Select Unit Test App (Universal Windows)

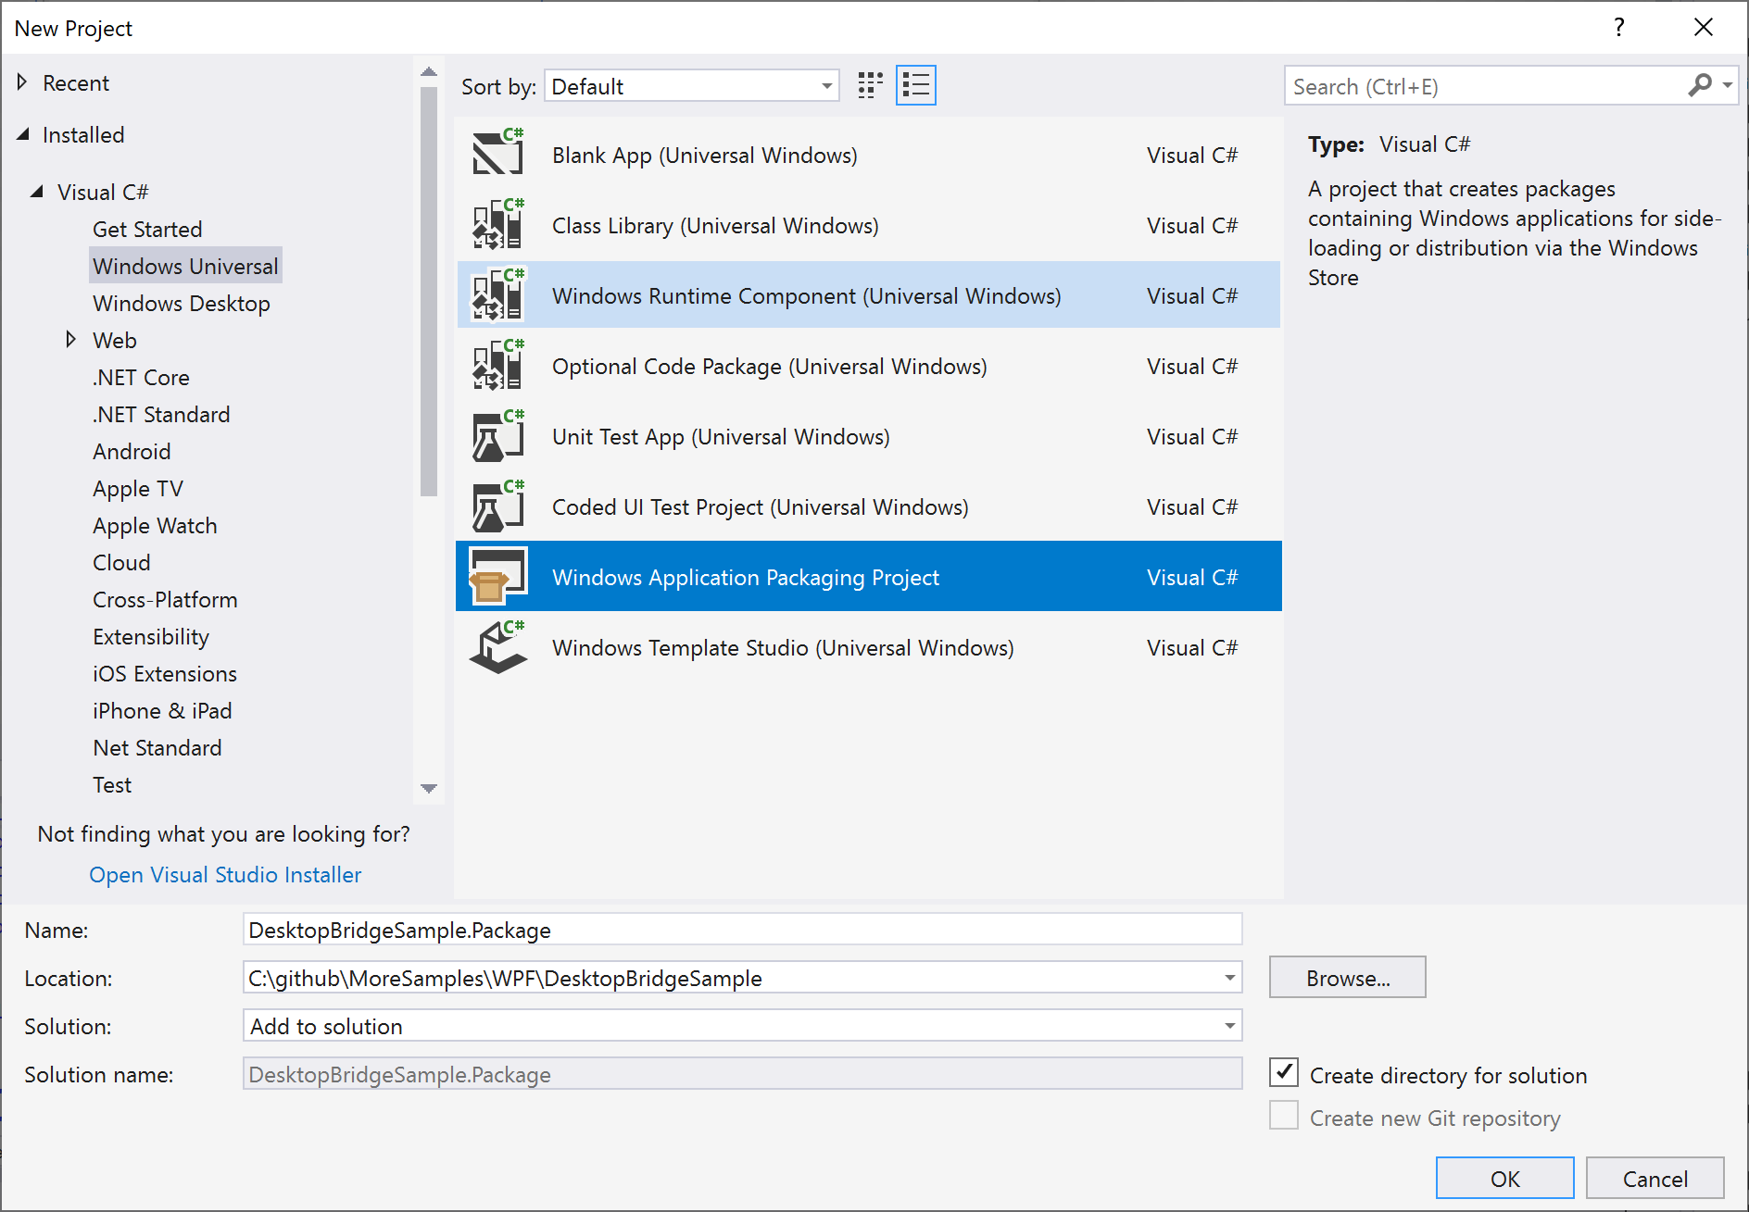[869, 436]
